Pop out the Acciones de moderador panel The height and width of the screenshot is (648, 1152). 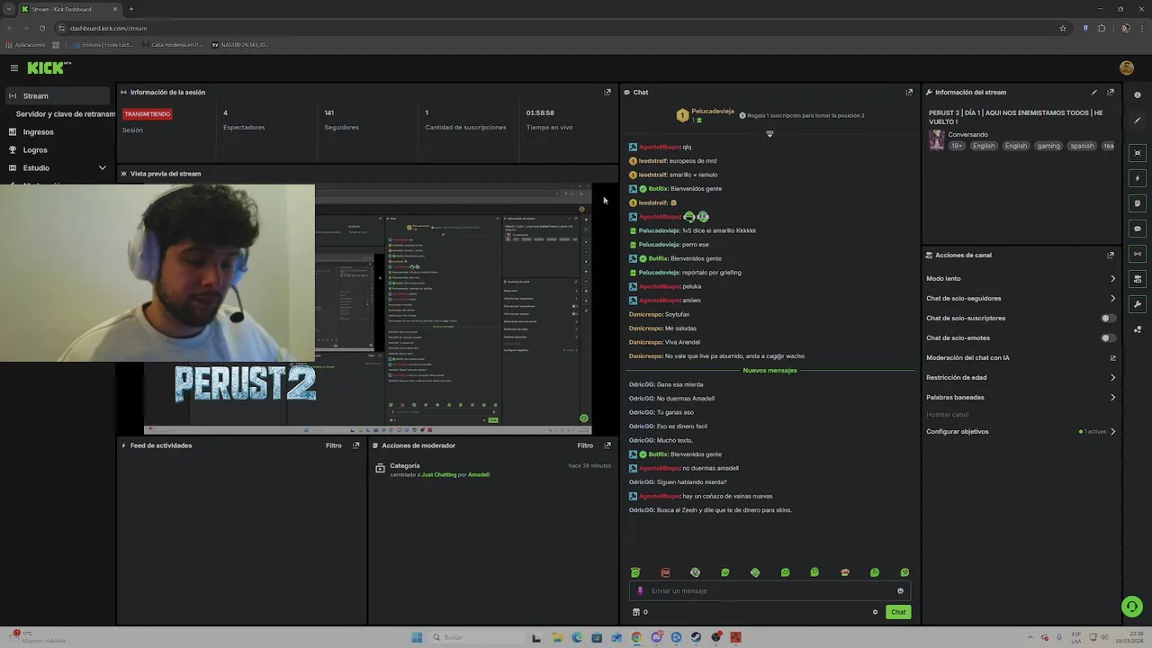607,445
